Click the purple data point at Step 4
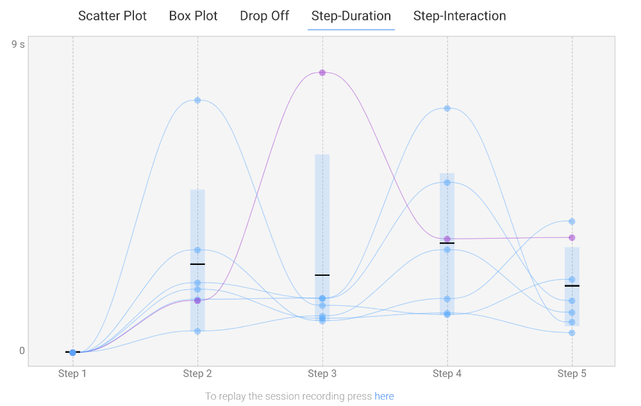The width and height of the screenshot is (641, 406). pos(447,239)
